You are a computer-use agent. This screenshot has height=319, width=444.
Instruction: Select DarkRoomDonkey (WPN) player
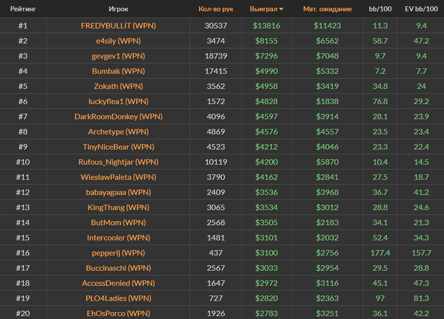[119, 117]
